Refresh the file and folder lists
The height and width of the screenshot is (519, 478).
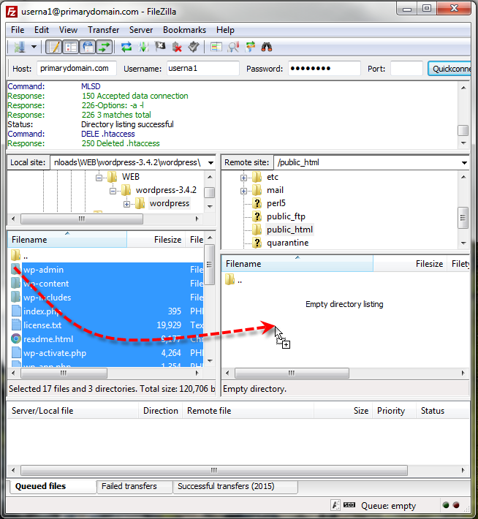[126, 47]
